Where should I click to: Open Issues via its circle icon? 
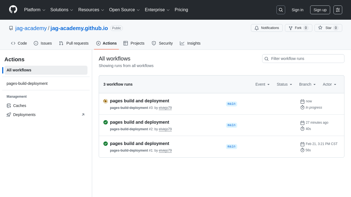coord(36,43)
